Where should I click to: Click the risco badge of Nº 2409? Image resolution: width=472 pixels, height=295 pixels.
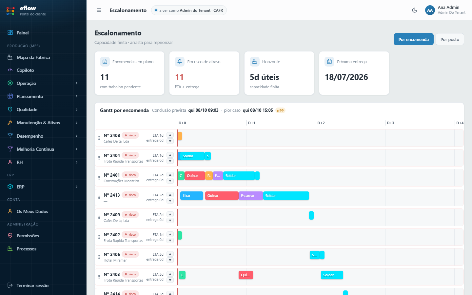(x=130, y=215)
